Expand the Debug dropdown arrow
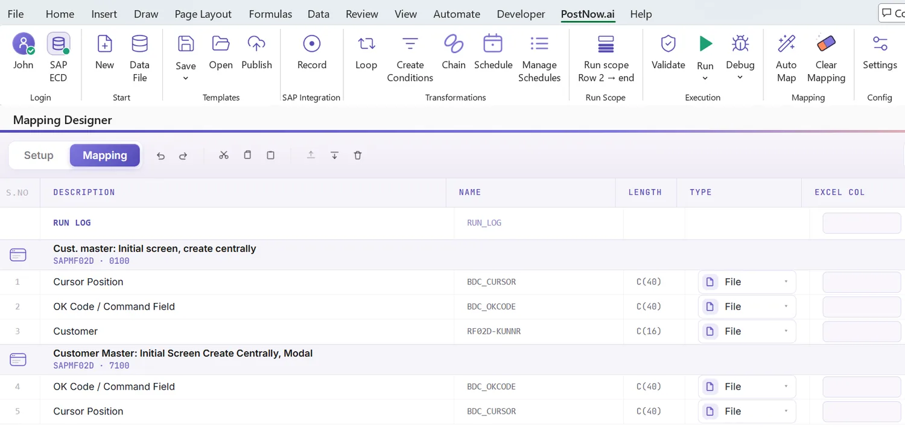Viewport: 905px width, 427px height. [740, 78]
